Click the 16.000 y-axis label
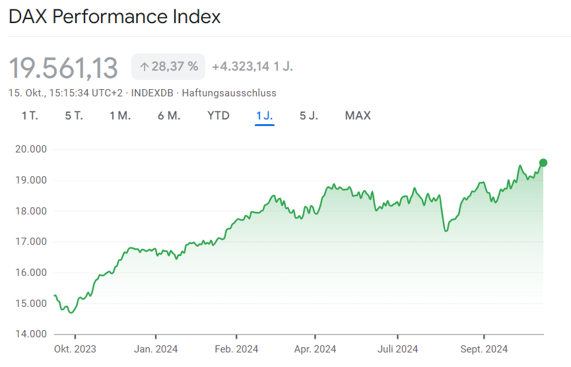 [x=31, y=273]
